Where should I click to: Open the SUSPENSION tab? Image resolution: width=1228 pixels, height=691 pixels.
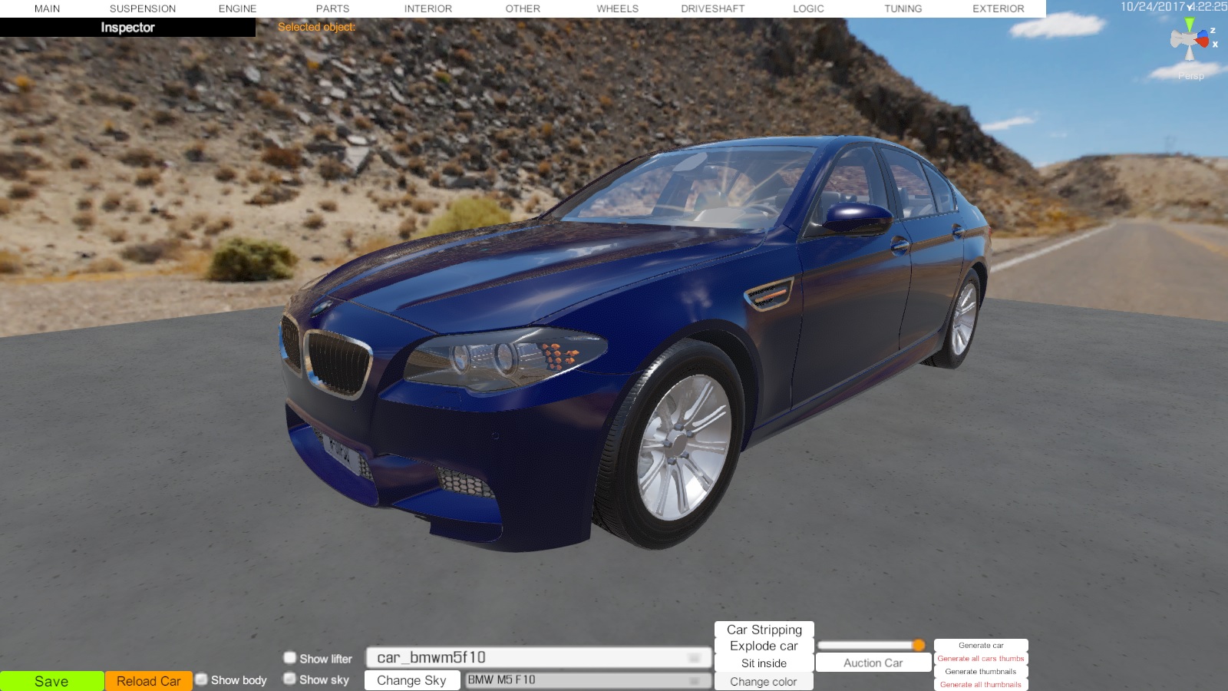coord(143,8)
